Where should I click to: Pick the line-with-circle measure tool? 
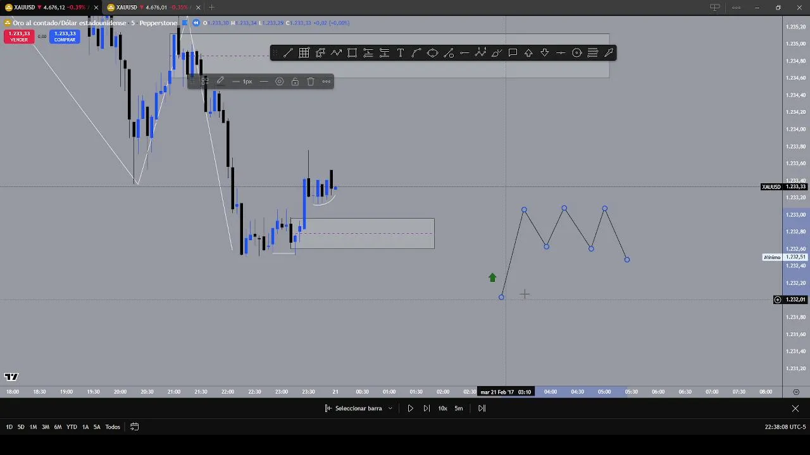pyautogui.click(x=449, y=53)
